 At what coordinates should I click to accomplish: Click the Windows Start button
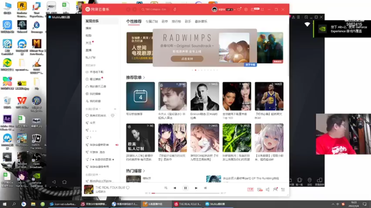[x=4, y=204]
